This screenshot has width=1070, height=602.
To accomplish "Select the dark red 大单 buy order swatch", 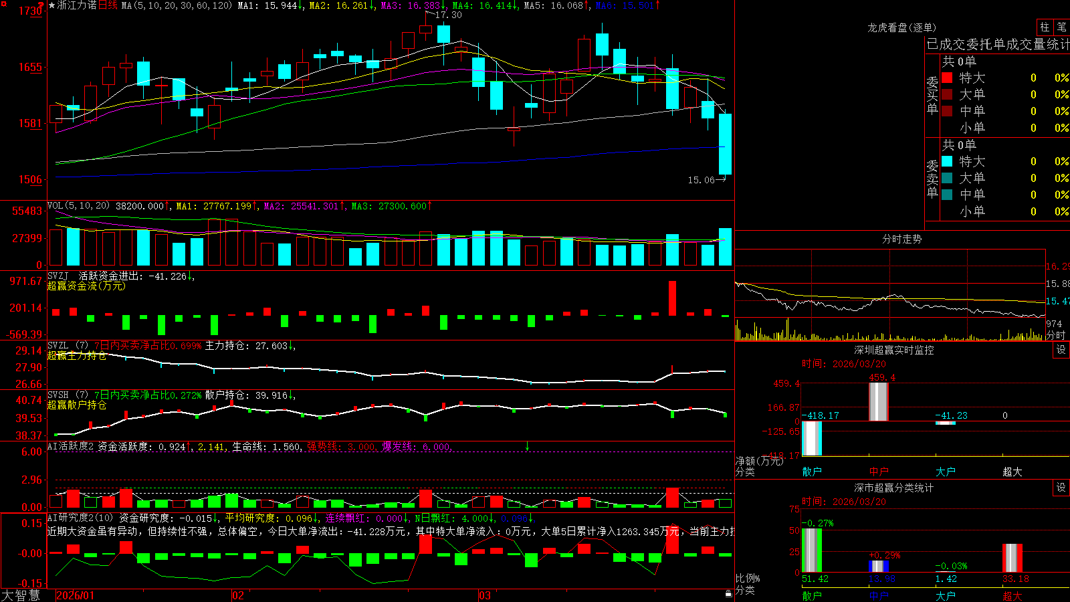I will coord(947,94).
